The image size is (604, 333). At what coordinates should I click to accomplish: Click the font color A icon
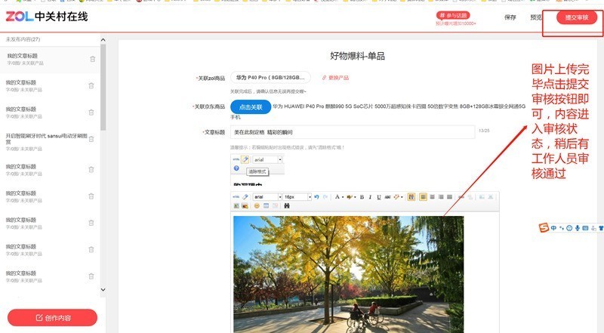337,197
